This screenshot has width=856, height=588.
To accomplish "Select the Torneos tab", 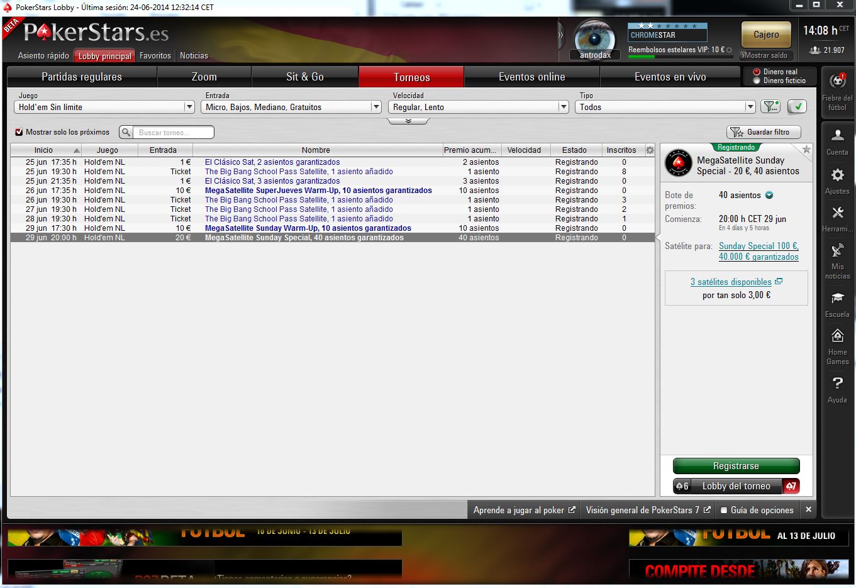I will tap(411, 77).
